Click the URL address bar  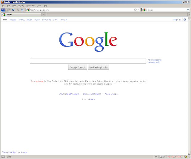(x=81, y=10)
